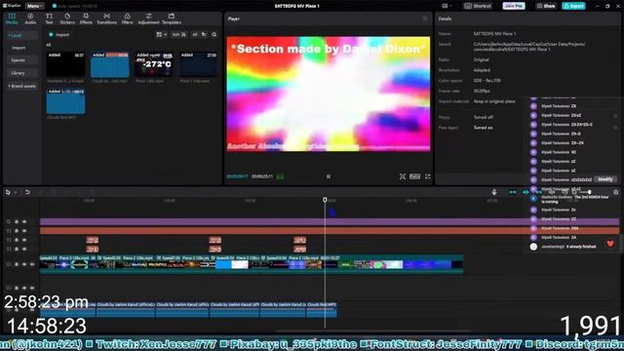The height and width of the screenshot is (351, 624).
Task: Expand the Brand assets section
Action: pos(21,86)
